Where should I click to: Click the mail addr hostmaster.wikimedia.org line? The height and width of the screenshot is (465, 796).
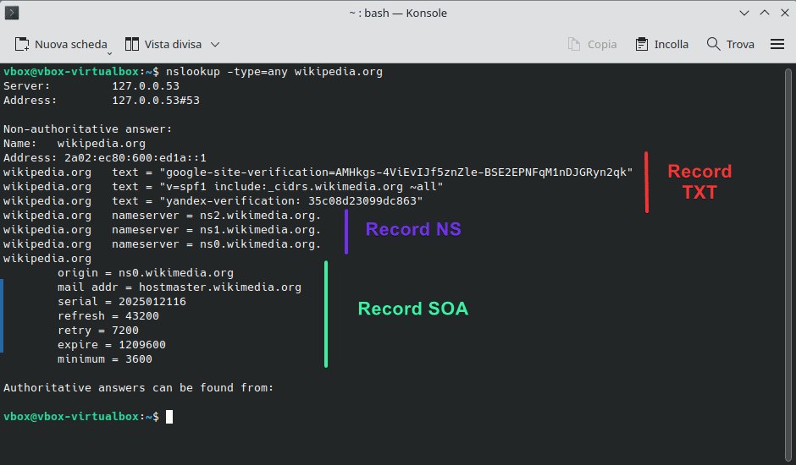tap(180, 287)
